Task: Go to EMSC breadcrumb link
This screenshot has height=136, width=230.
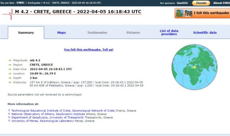Action: click(20, 3)
